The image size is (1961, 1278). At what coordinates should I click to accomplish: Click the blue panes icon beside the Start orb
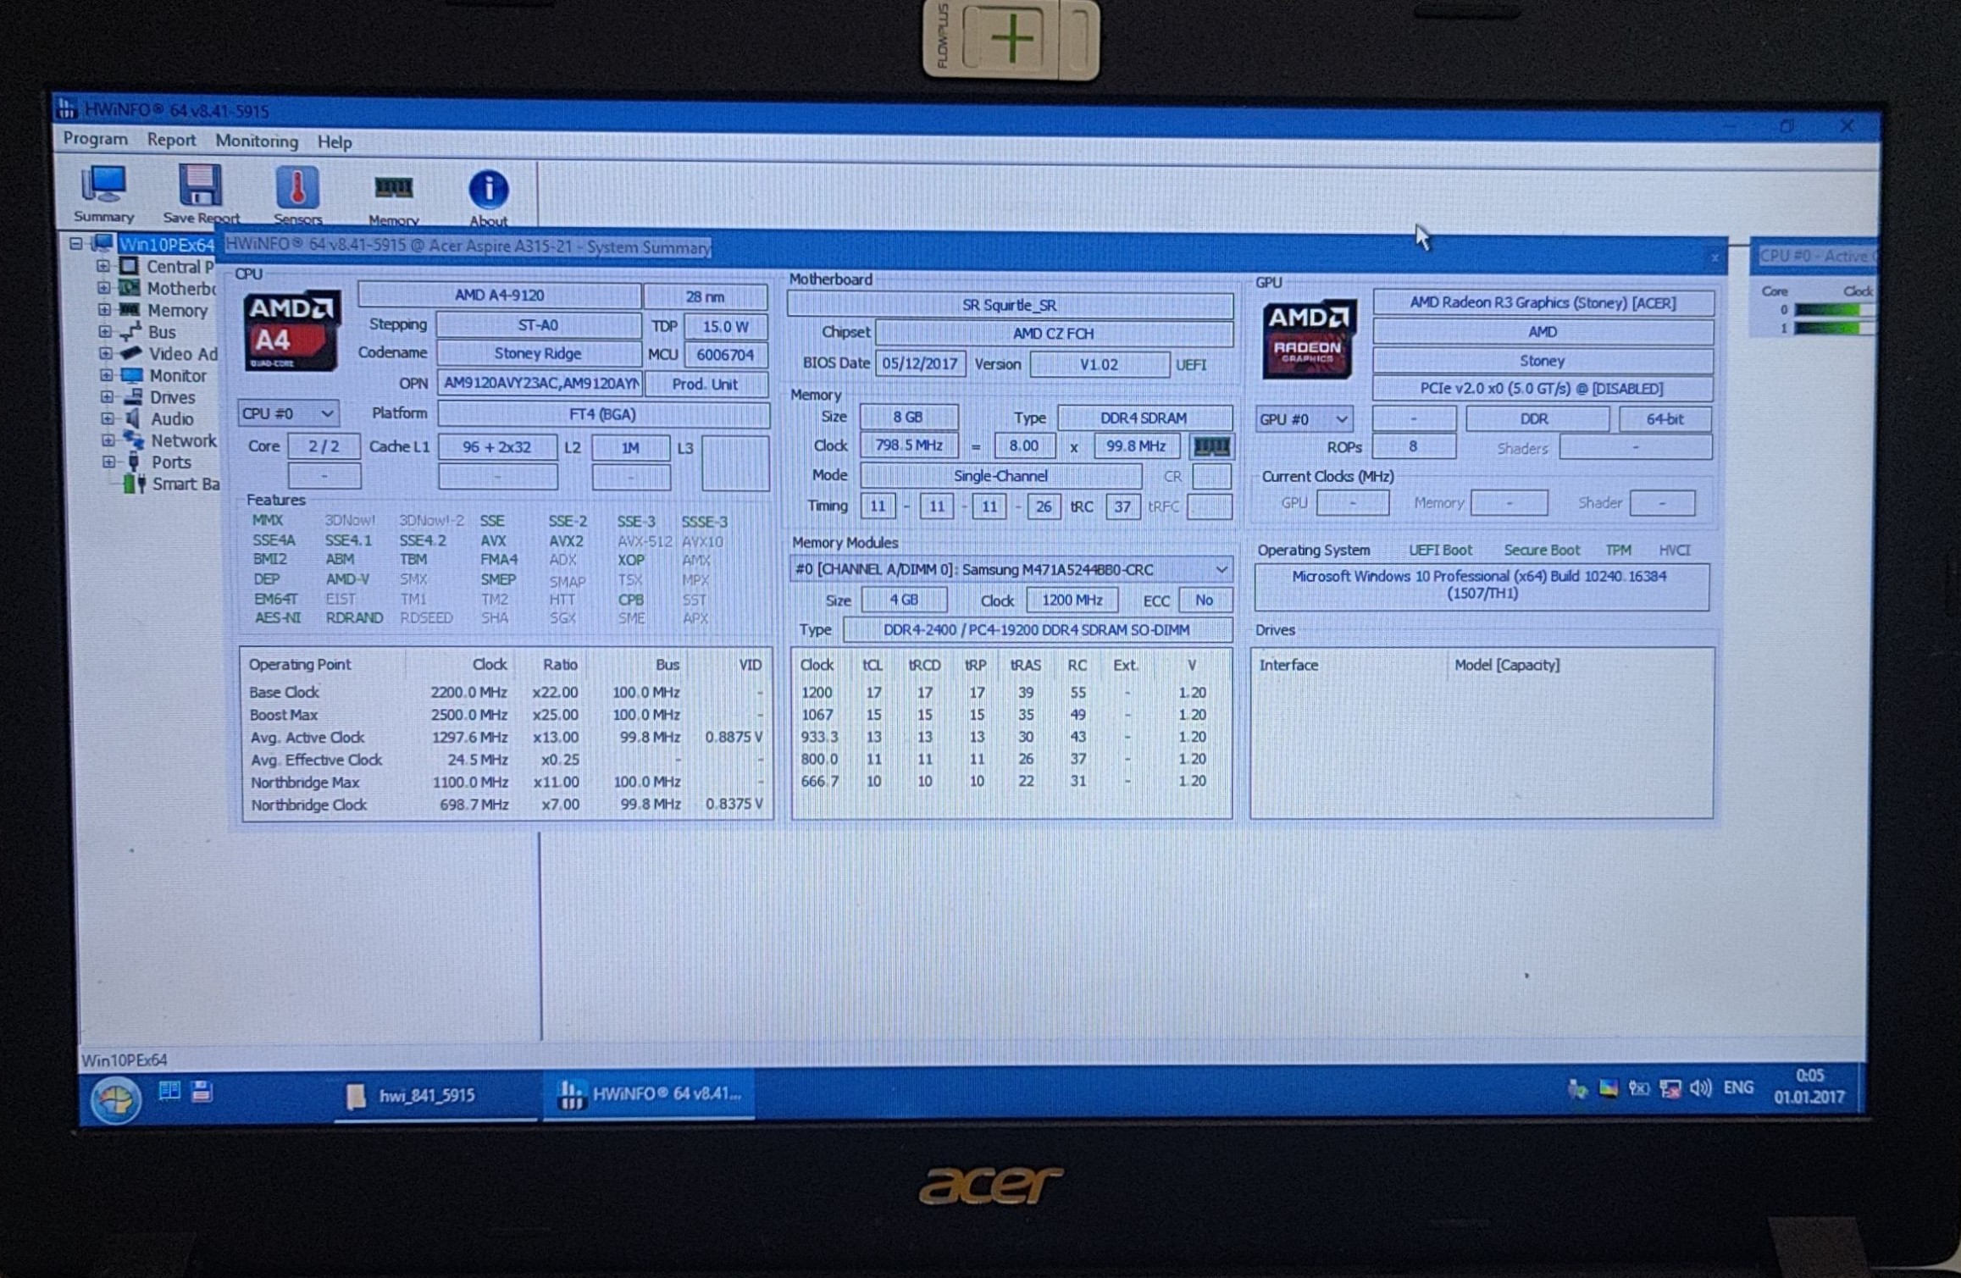click(x=169, y=1091)
